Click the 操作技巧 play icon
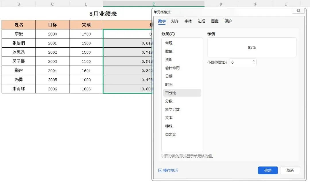310x182 pixels. 160,170
